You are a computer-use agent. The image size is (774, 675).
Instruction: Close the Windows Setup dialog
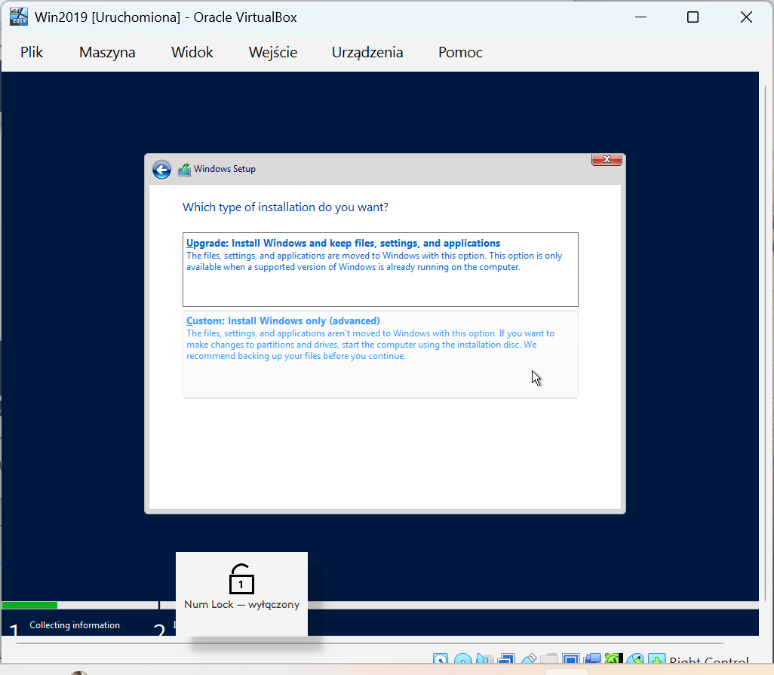[x=607, y=159]
